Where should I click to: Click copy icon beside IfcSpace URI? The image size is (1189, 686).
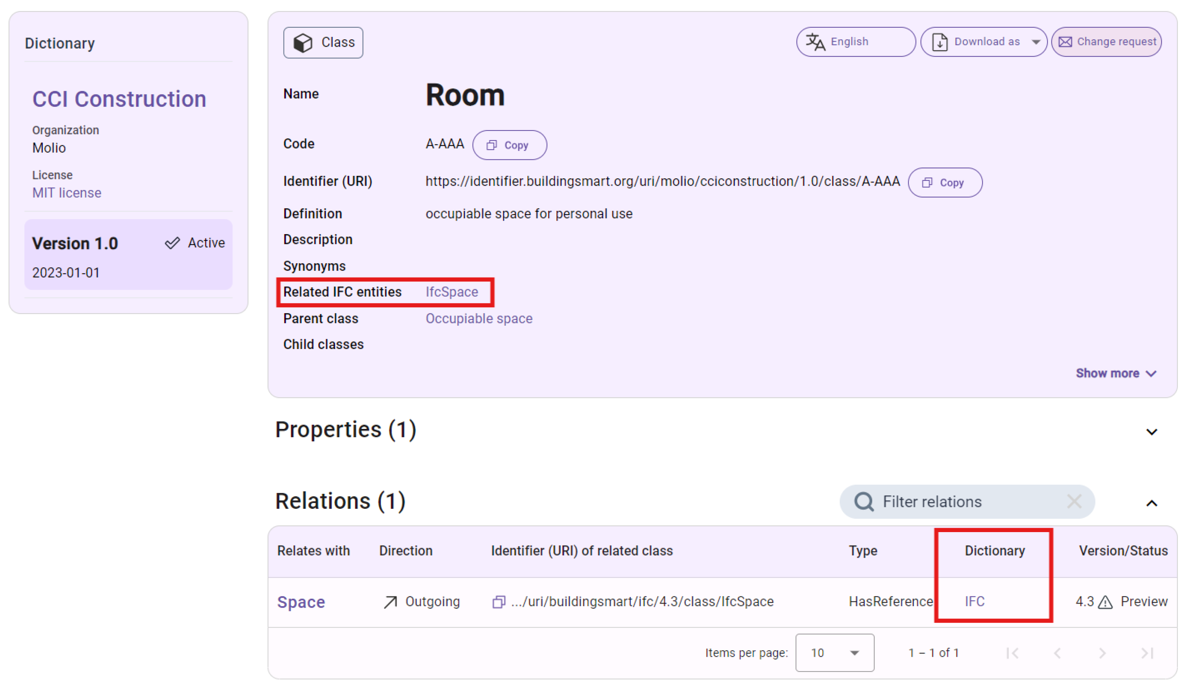(x=498, y=602)
